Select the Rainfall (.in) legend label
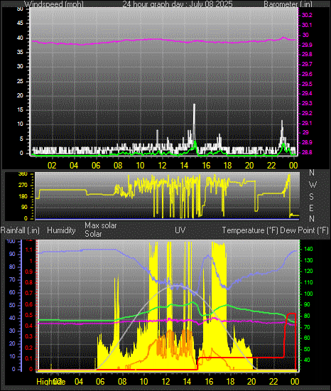The image size is (331, 391). point(20,230)
